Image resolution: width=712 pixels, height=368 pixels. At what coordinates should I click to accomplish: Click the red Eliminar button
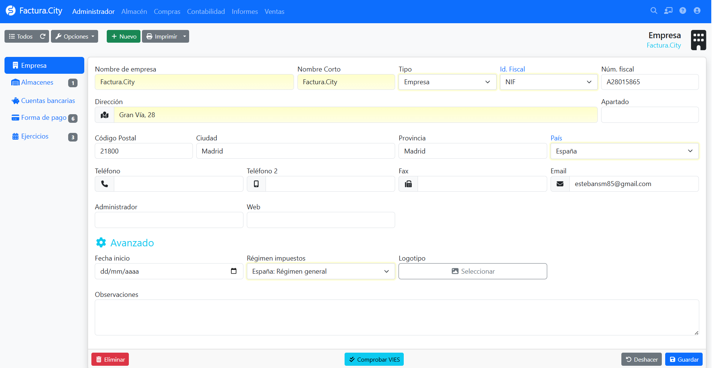pyautogui.click(x=110, y=359)
